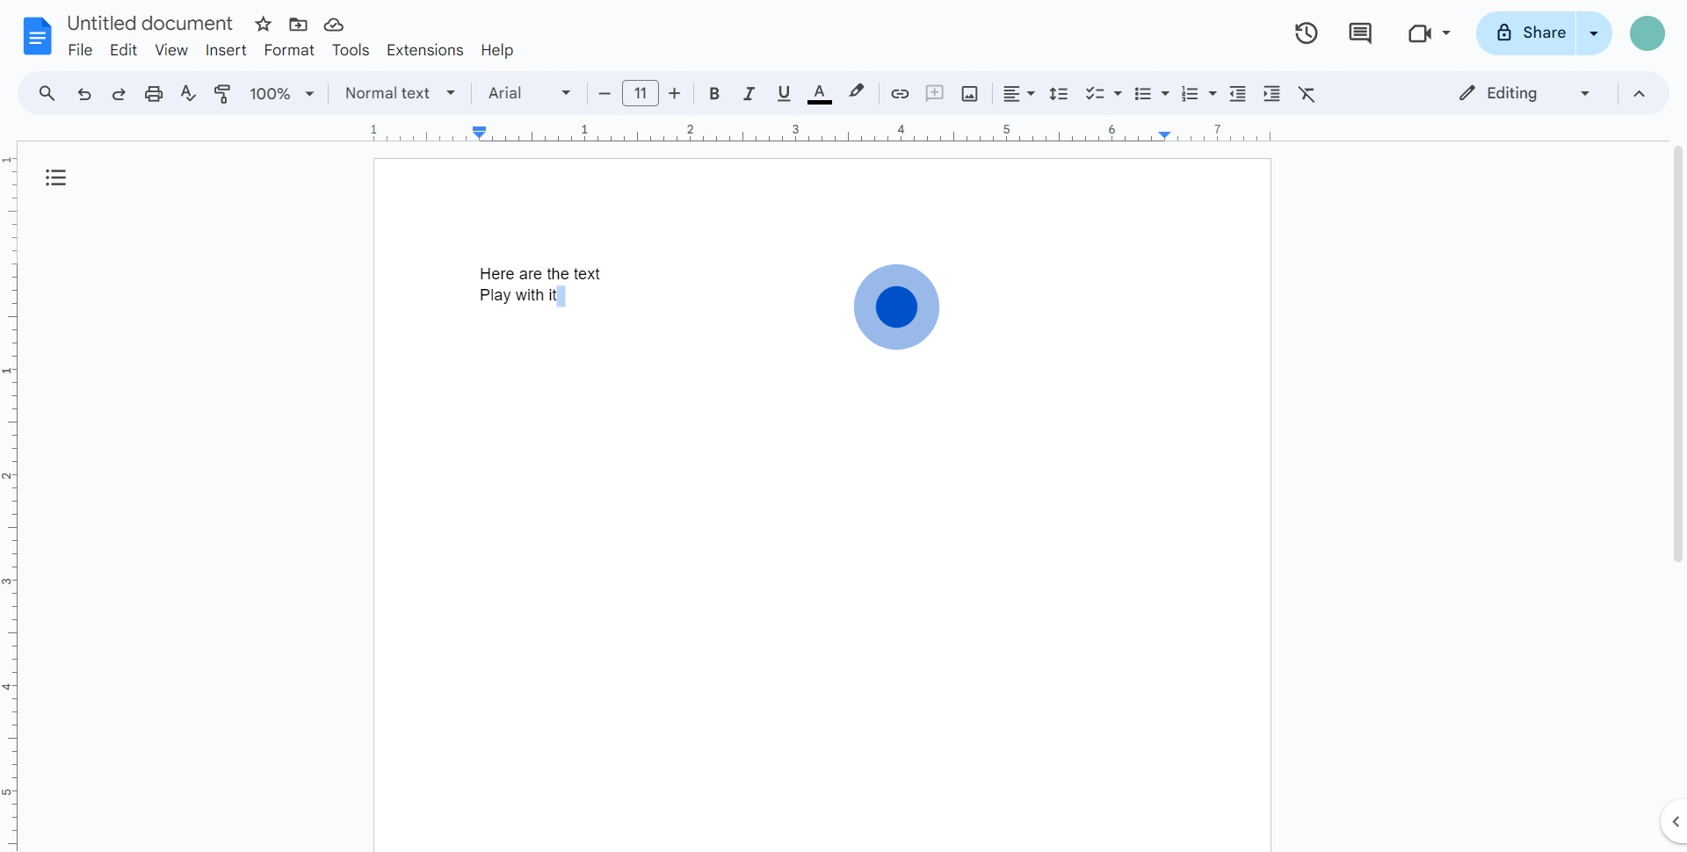Click the print icon
The image size is (1687, 852).
point(154,94)
